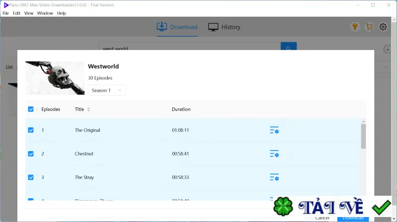Click the episode list scrollbar thumb
397x222 pixels.
tap(363, 136)
